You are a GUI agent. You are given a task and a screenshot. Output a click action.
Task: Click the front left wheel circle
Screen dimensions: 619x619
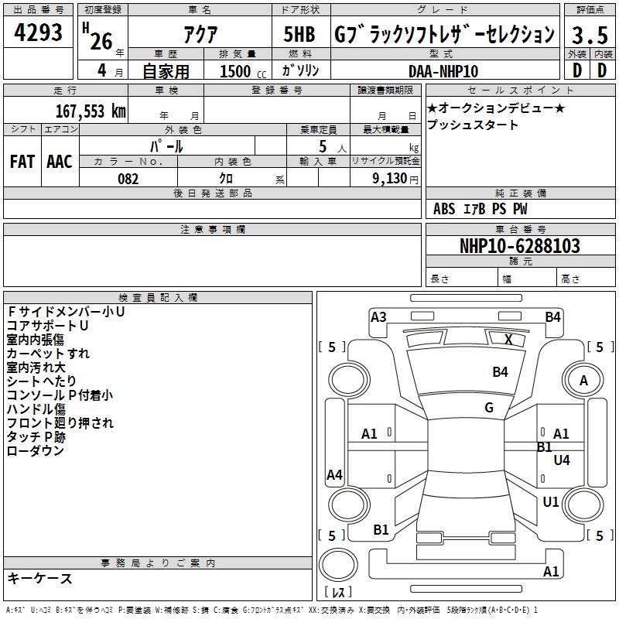349,380
